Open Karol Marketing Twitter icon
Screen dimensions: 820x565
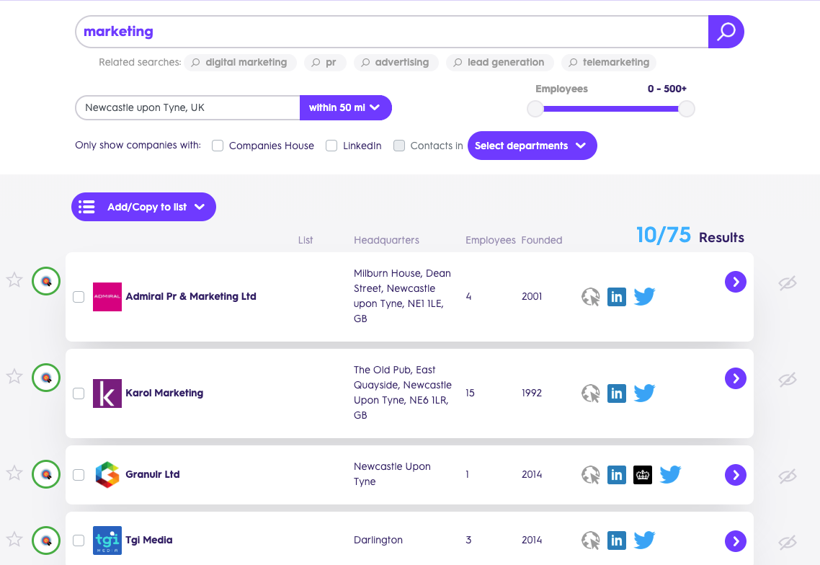pyautogui.click(x=644, y=393)
